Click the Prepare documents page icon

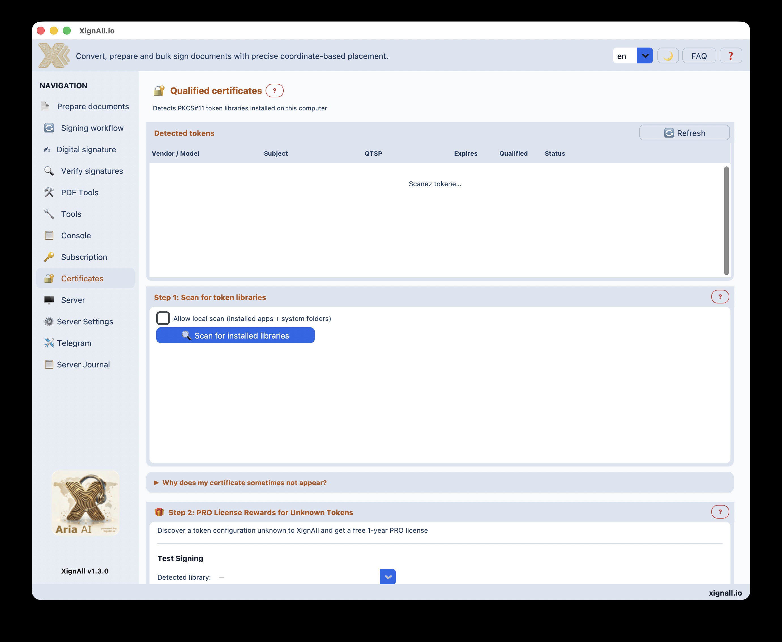(x=46, y=106)
